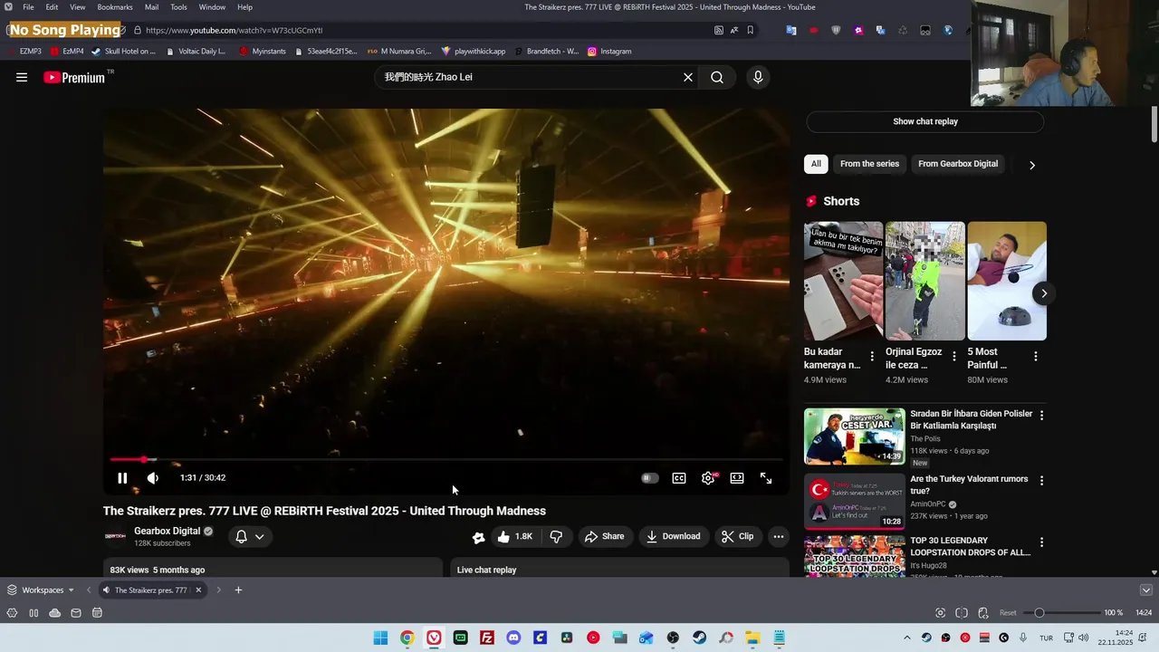Open options for the Turkey Valorant rumors video

click(x=1041, y=480)
